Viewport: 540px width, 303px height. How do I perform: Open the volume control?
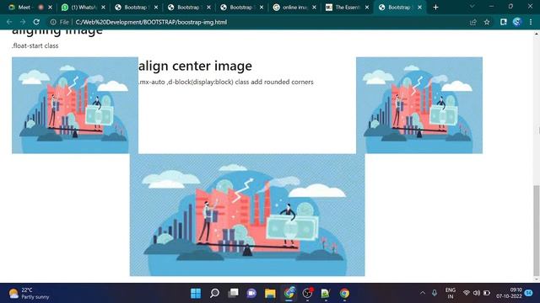(x=477, y=293)
